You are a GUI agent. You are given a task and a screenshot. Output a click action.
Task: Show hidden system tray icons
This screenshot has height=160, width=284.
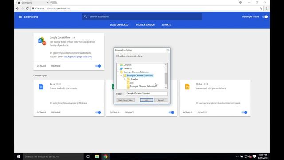[x=237, y=156]
